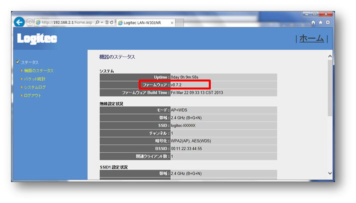The width and height of the screenshot is (356, 203).
Task: Select ステータス menu in sidebar
Action: point(30,62)
